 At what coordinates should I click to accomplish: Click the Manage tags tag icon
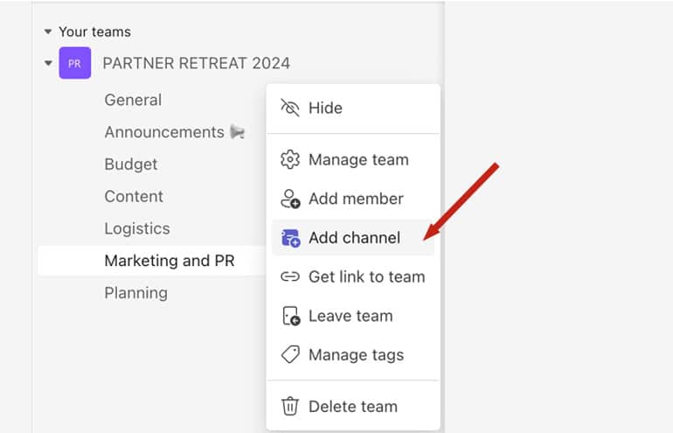pyautogui.click(x=290, y=355)
